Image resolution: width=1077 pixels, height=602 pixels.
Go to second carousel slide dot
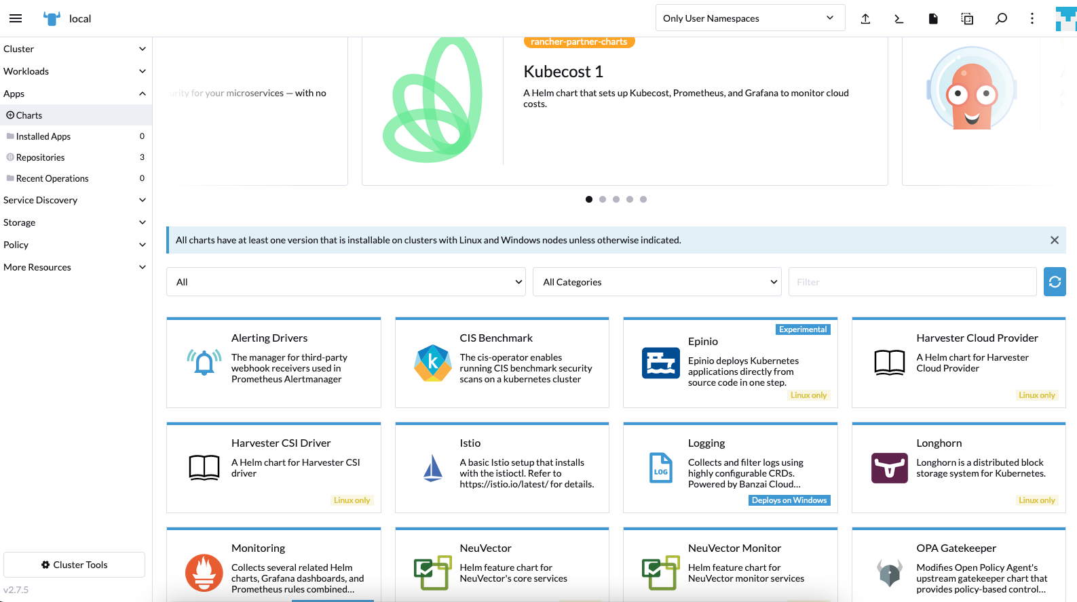(603, 199)
